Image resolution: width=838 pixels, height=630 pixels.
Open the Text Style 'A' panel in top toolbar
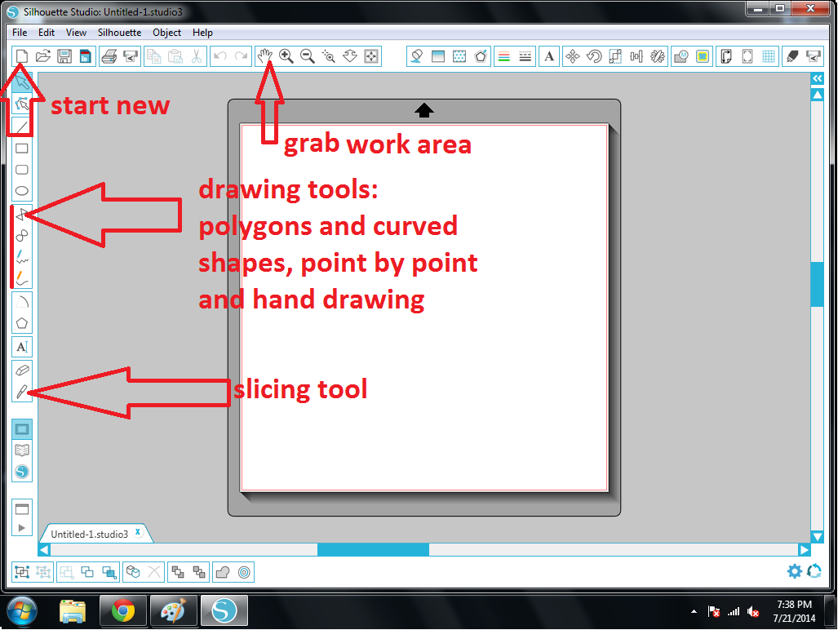point(549,56)
